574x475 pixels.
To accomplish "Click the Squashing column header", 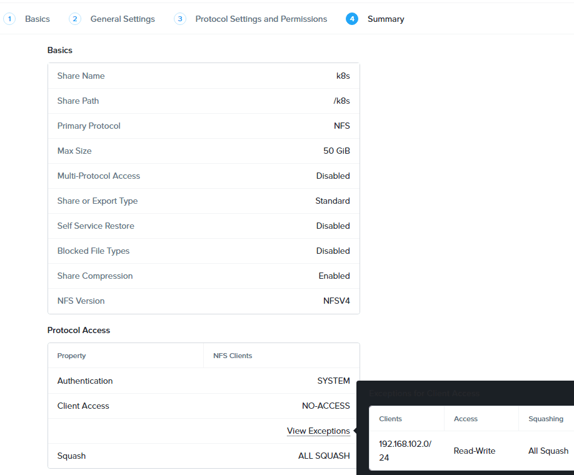I will [546, 419].
